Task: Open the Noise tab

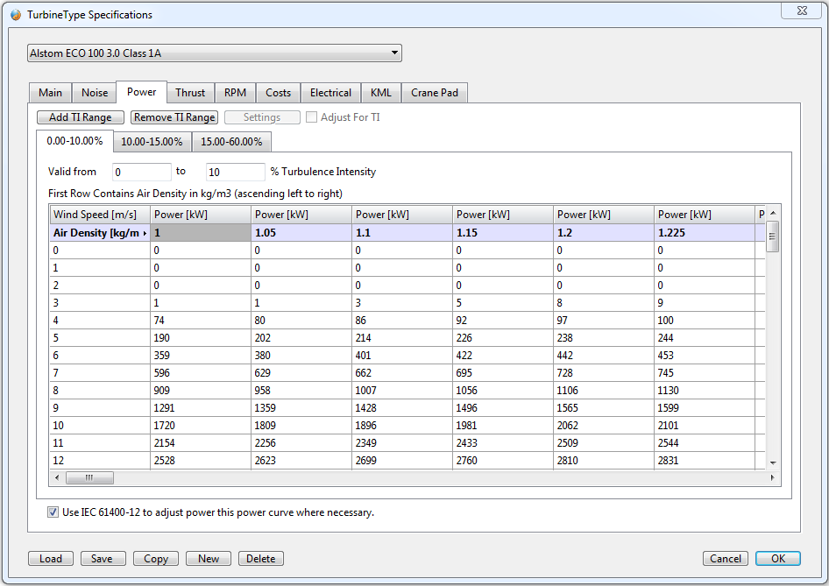Action: 95,93
